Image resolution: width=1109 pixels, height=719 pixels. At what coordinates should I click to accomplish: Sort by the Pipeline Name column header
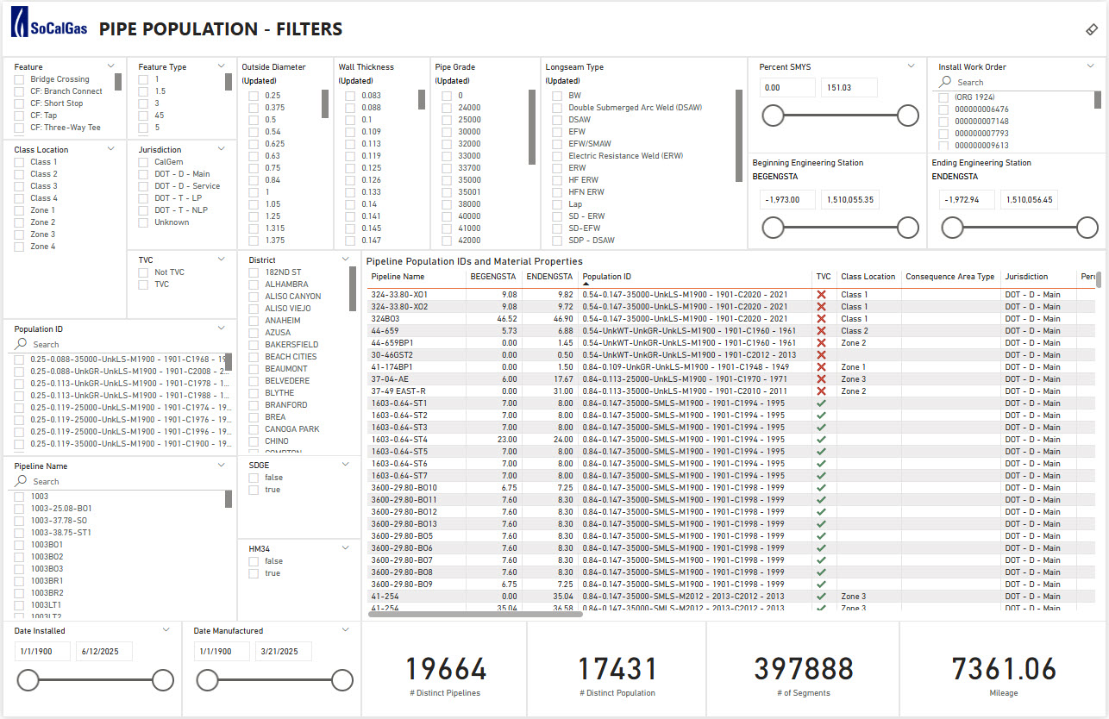coord(398,277)
